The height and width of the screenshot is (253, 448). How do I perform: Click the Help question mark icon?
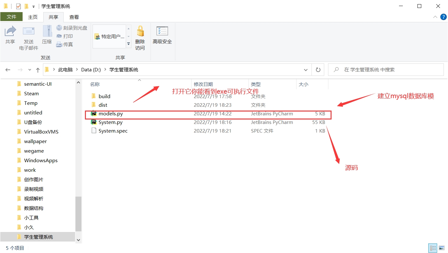point(443,17)
